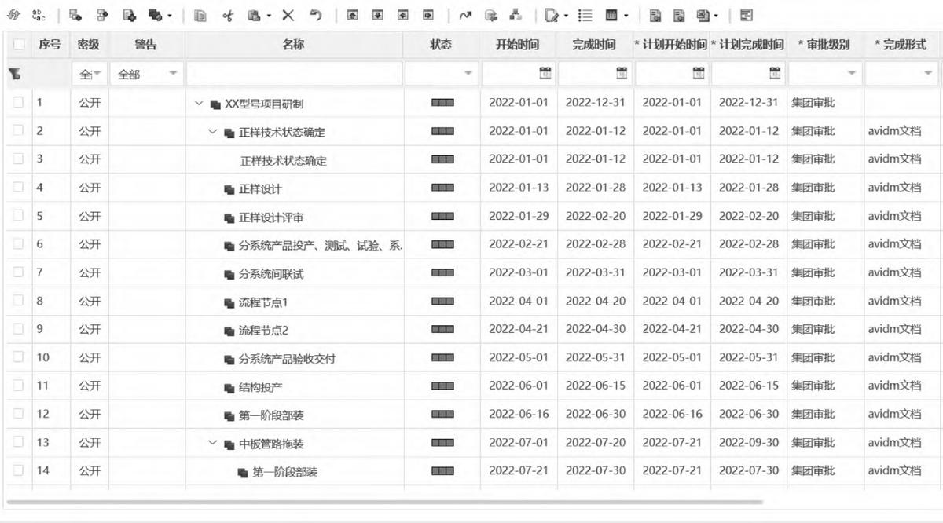The height and width of the screenshot is (523, 943).
Task: Open date picker for 完成时间 filter
Action: pyautogui.click(x=621, y=74)
